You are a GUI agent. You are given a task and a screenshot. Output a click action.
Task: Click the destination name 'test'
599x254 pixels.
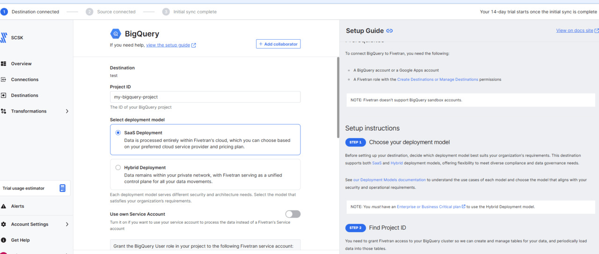tap(114, 75)
